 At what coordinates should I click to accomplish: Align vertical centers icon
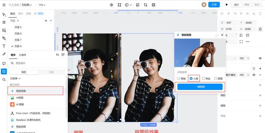(x=247, y=14)
